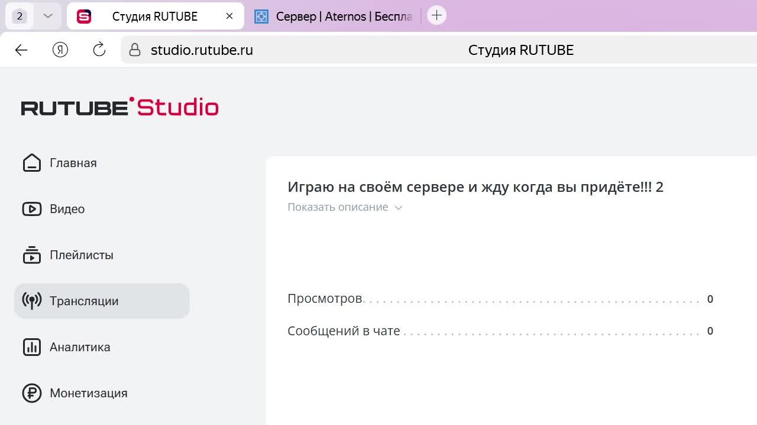The height and width of the screenshot is (425, 757).
Task: Open the Аналитика menu item
Action: 80,347
